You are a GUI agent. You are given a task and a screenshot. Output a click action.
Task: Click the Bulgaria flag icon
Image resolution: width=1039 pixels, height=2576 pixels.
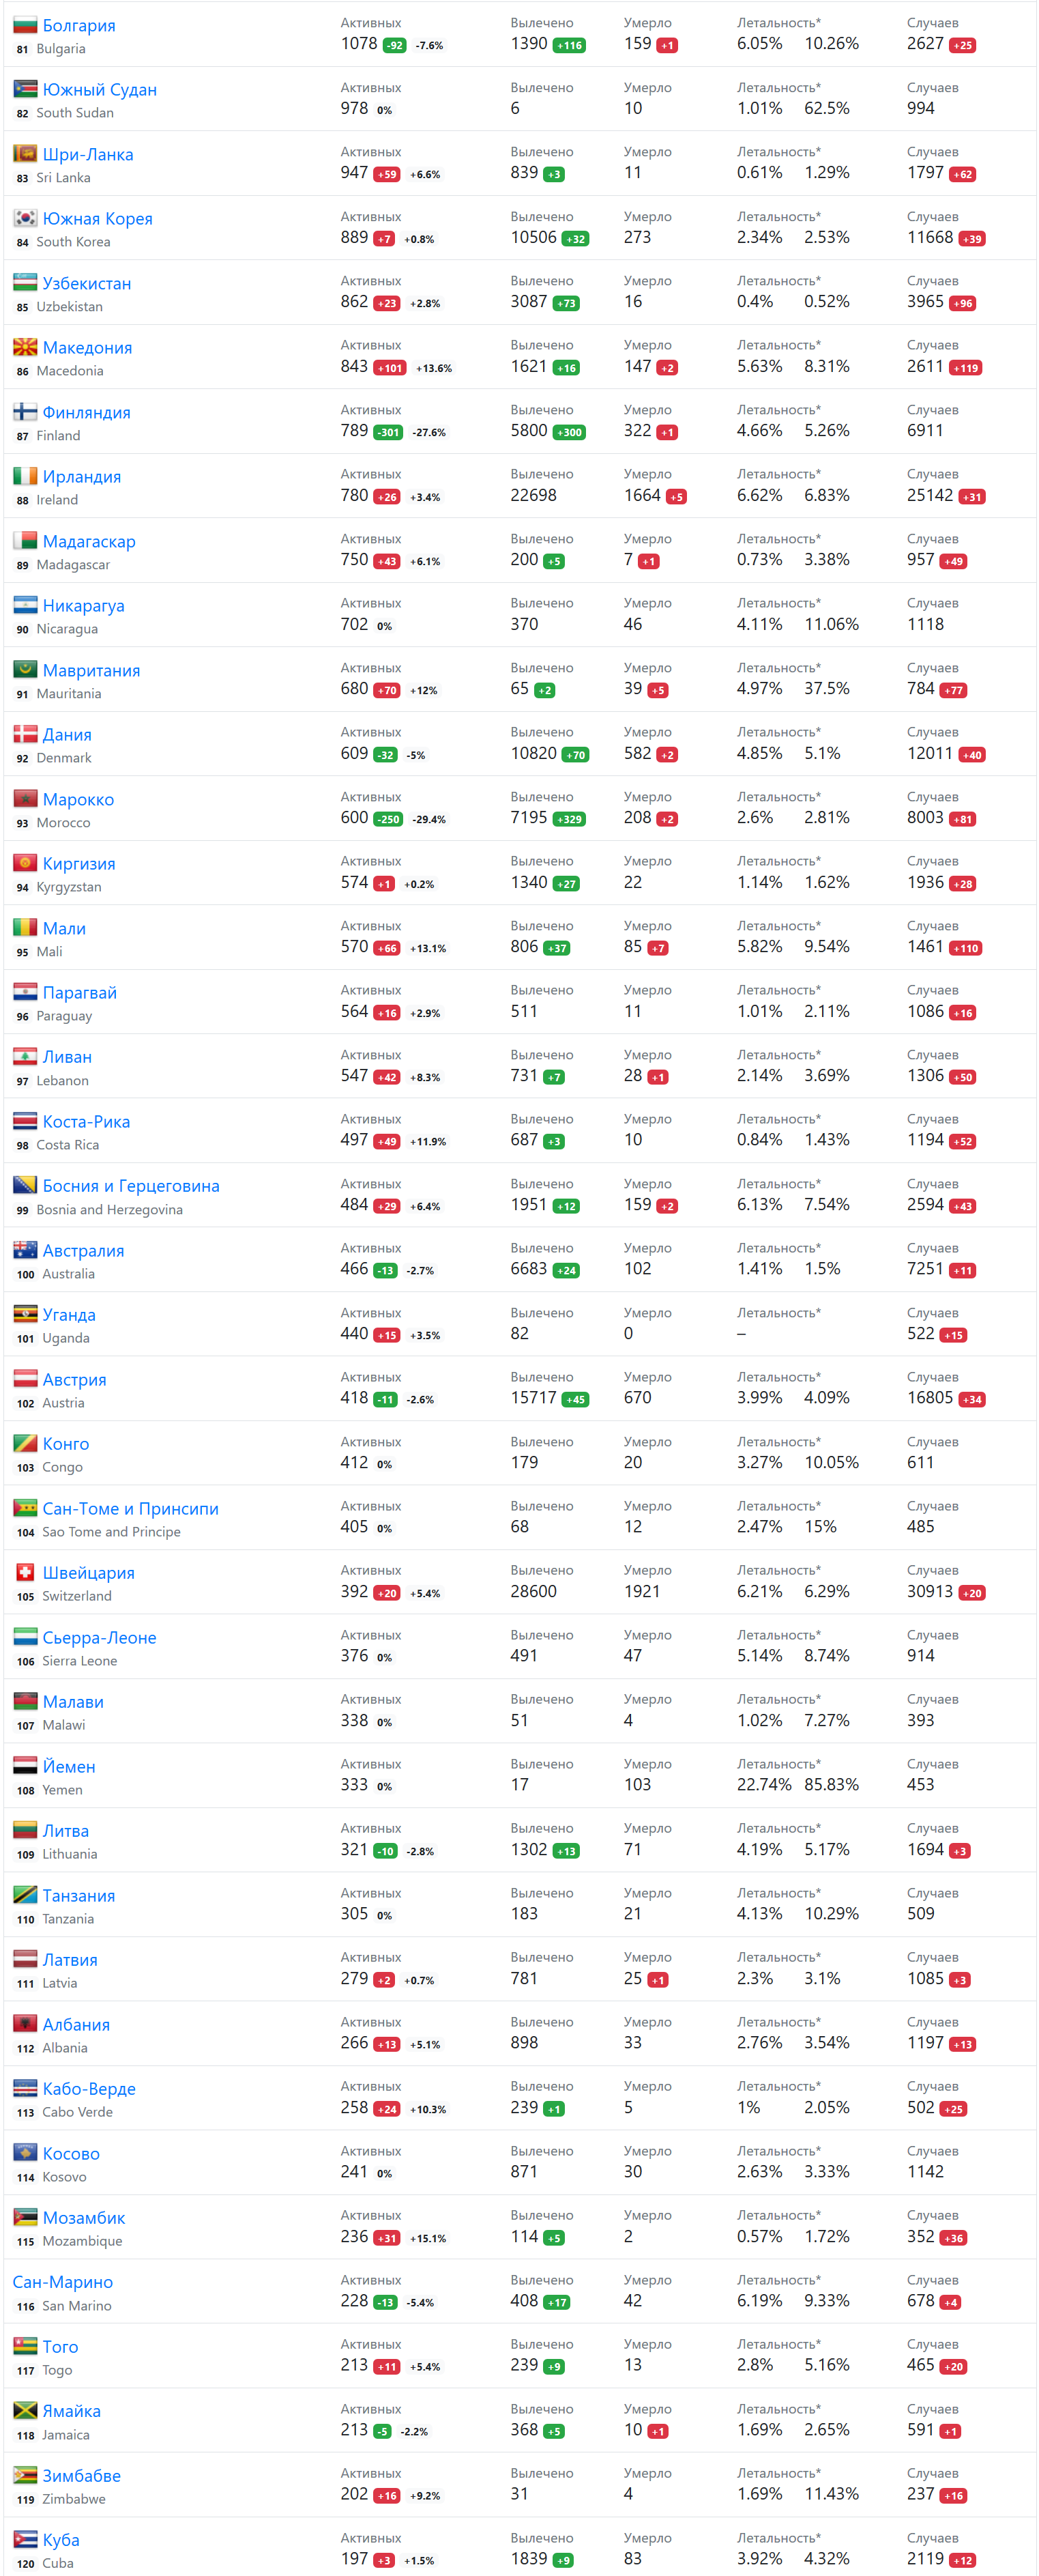click(25, 25)
